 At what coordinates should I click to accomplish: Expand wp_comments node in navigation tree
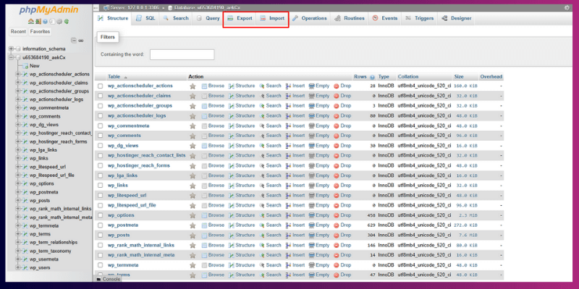17,116
